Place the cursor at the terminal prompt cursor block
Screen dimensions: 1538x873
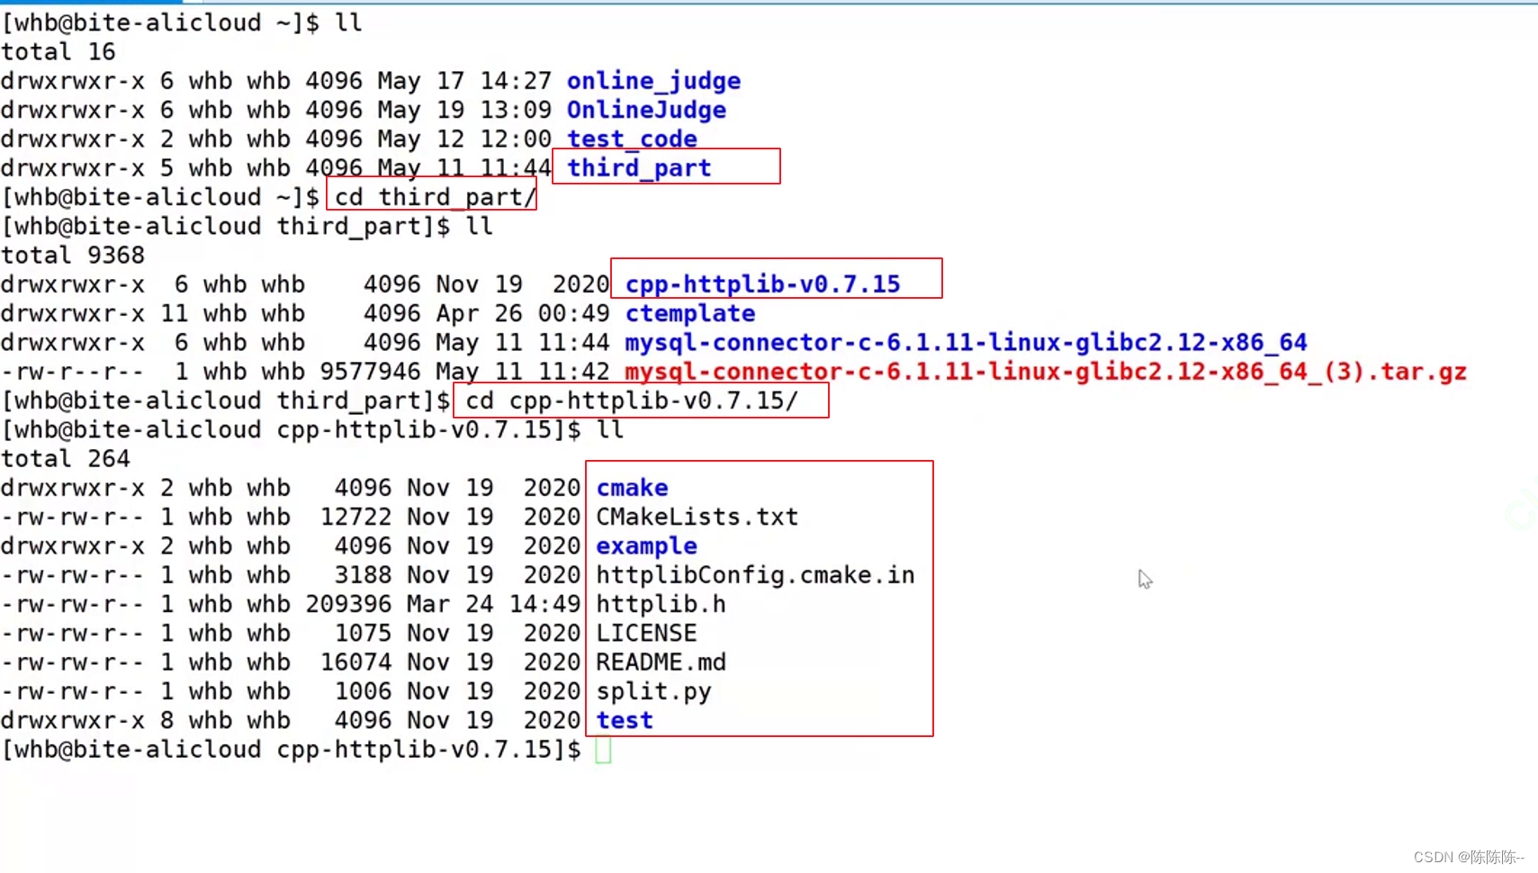[x=603, y=750]
